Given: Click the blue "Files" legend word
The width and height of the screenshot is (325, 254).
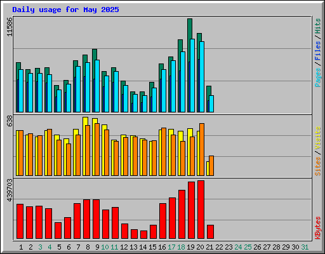Looking at the screenshot, I should [318, 51].
